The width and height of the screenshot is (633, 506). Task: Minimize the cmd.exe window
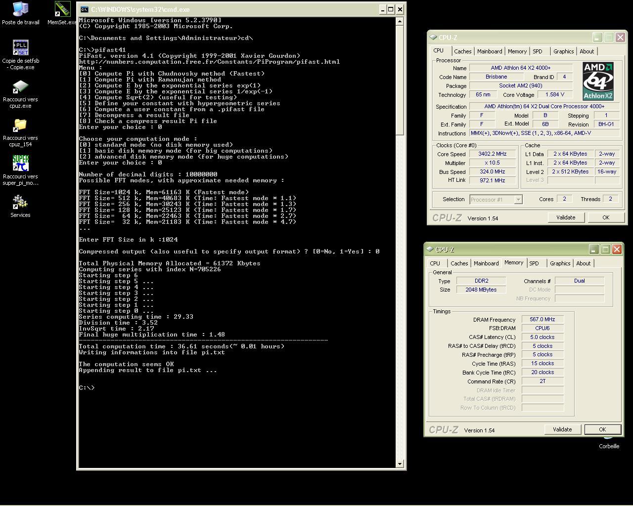pos(382,9)
